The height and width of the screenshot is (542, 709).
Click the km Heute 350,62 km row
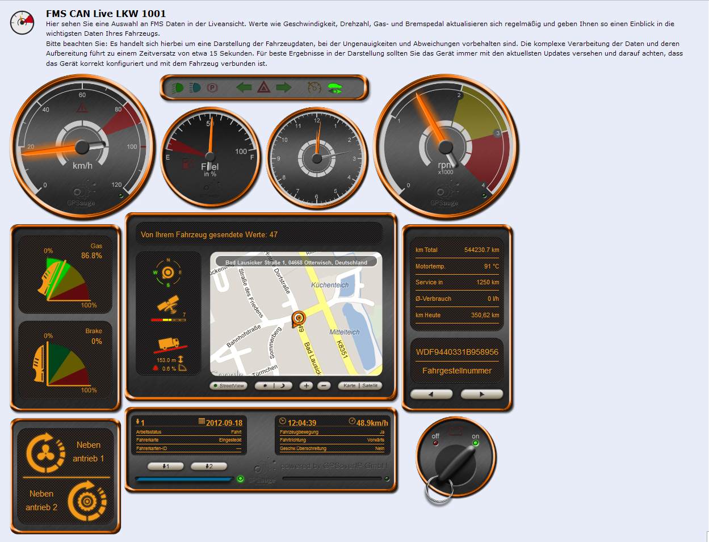tap(457, 315)
